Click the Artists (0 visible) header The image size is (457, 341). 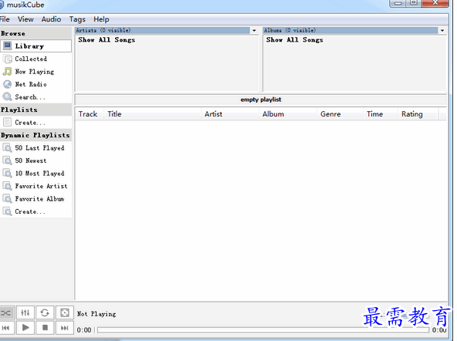click(x=162, y=30)
